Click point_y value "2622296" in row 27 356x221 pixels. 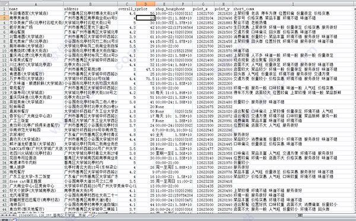(224, 130)
